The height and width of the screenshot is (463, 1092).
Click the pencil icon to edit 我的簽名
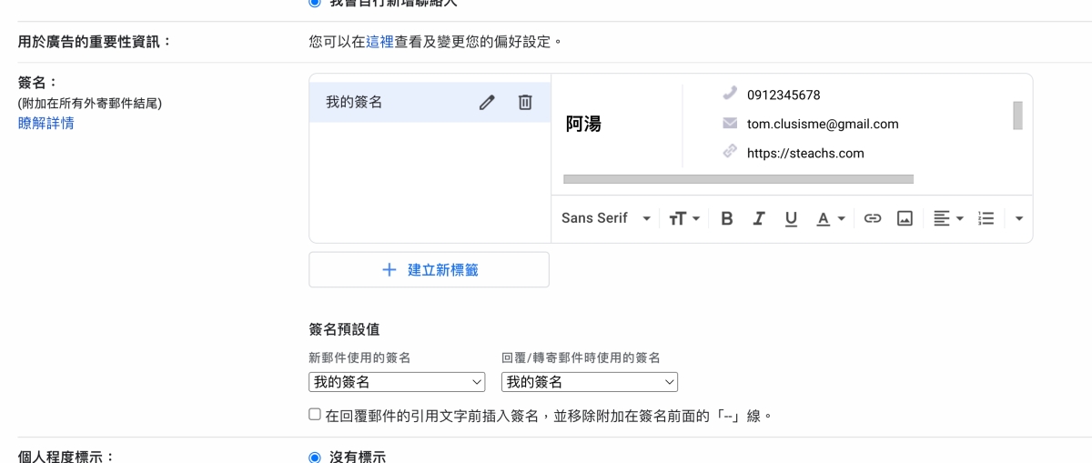487,103
